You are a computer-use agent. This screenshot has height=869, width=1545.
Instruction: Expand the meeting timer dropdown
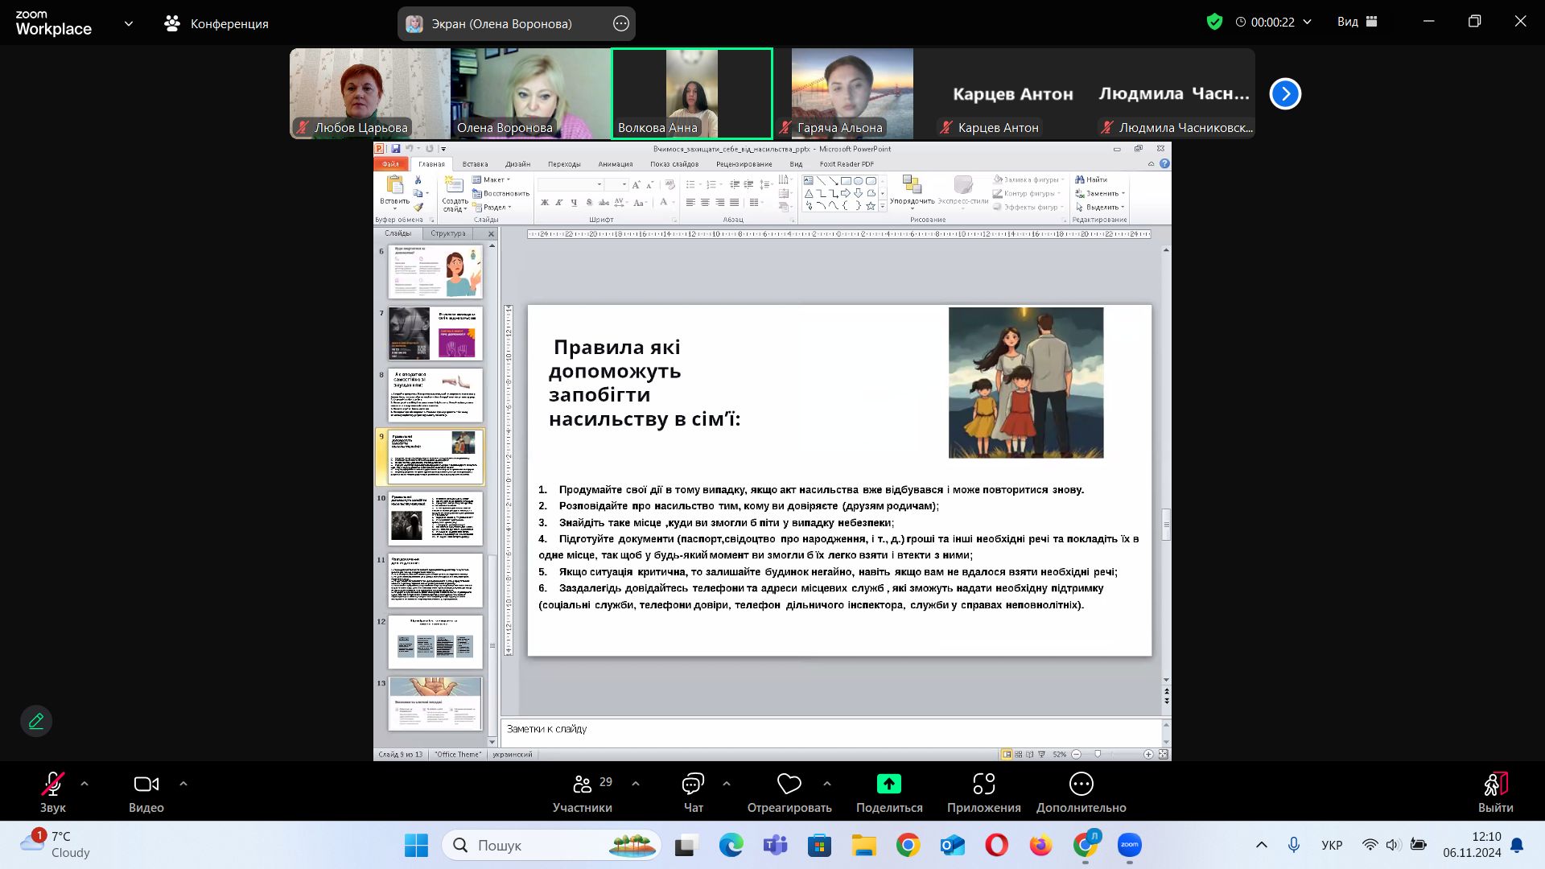(x=1307, y=22)
